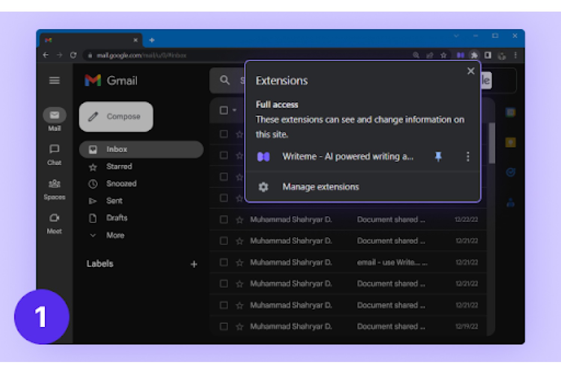
Task: Open the Chrome profile avatar
Action: (502, 56)
